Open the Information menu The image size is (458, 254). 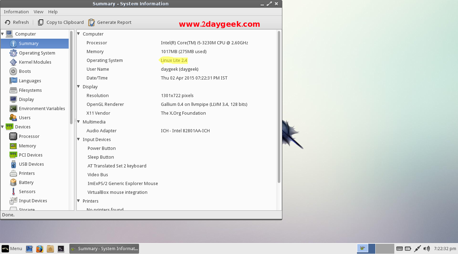click(16, 12)
